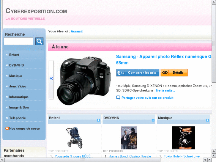Expand the DVD/VHS box plus icon
Viewport: 216px width, 162px height.
point(153,120)
